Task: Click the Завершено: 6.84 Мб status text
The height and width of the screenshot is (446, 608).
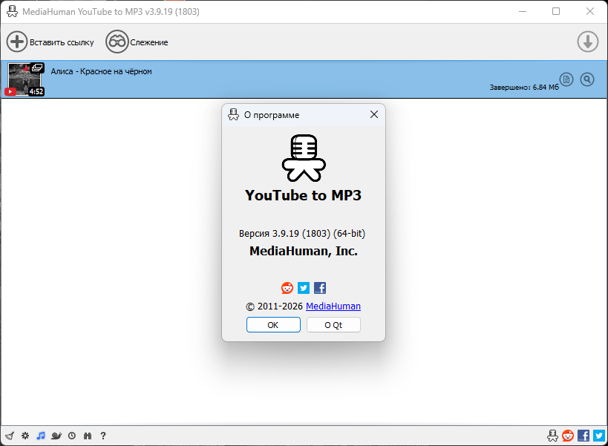Action: (524, 88)
